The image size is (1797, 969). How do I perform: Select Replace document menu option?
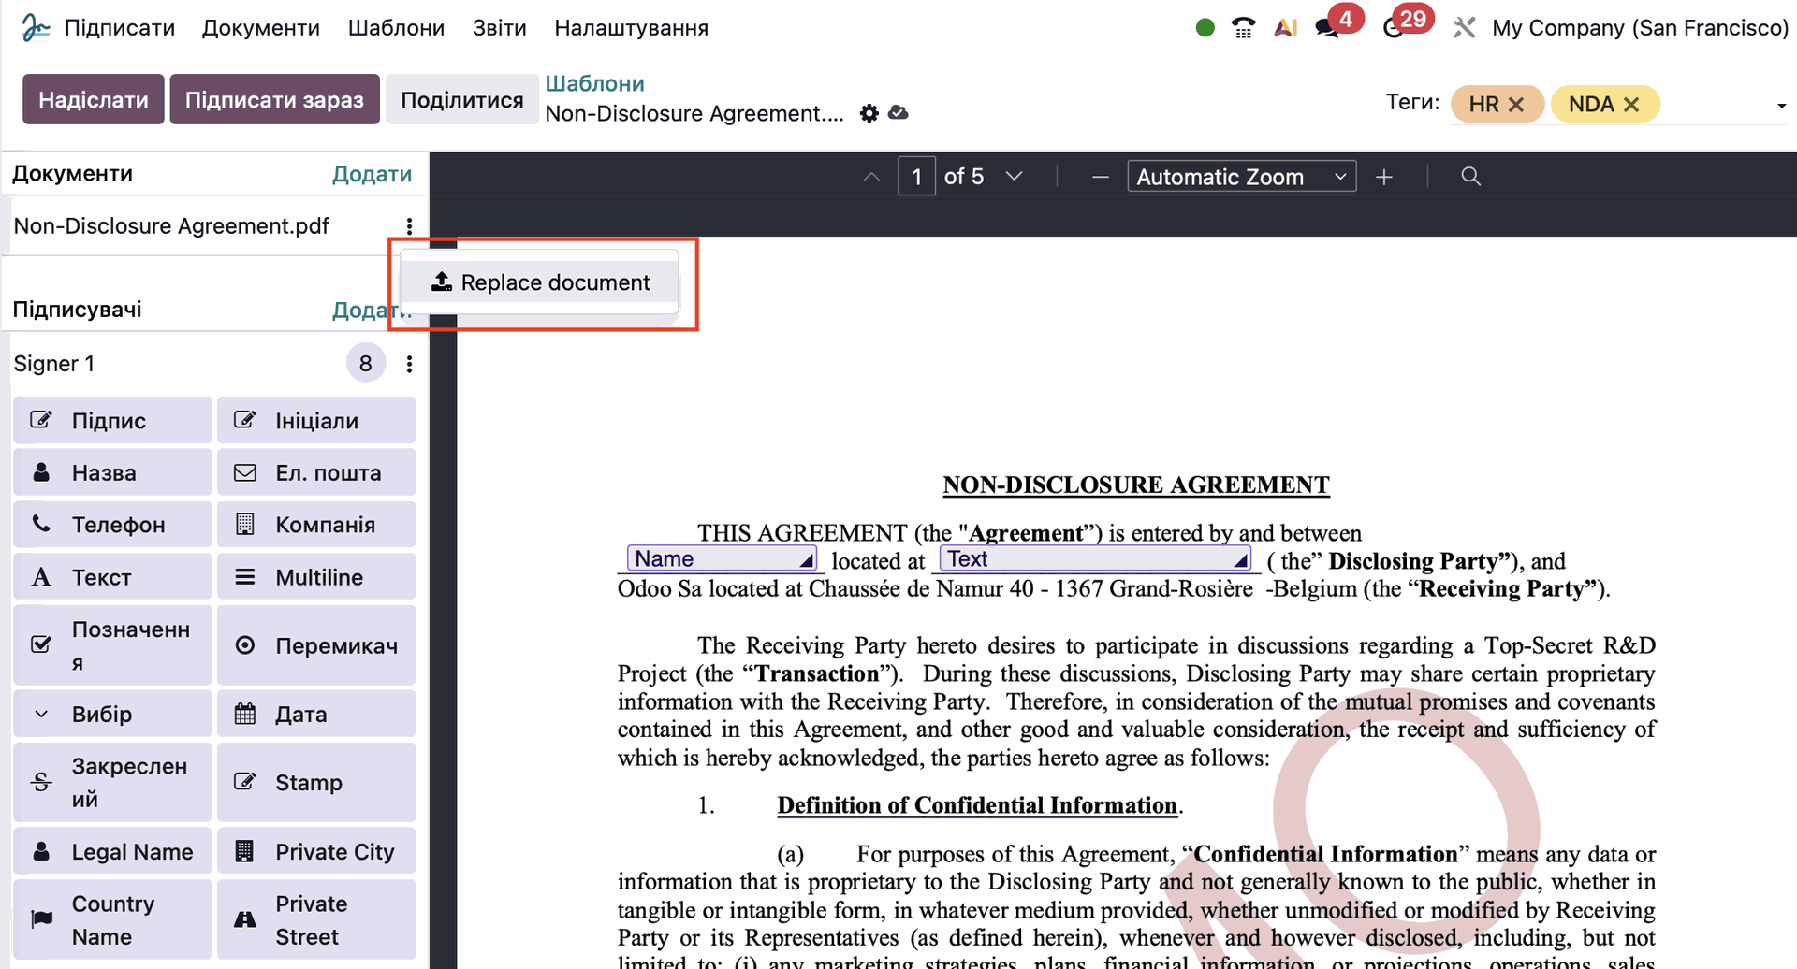pos(540,282)
